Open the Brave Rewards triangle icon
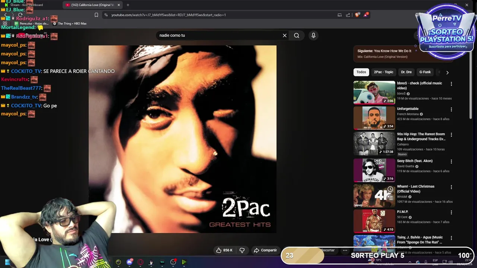The width and height of the screenshot is (477, 268). pyautogui.click(x=366, y=15)
